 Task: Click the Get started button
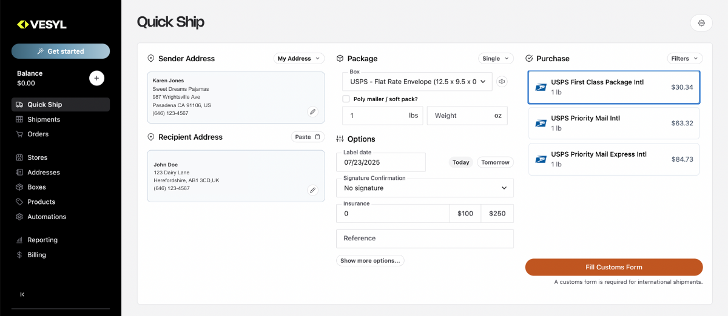point(61,51)
